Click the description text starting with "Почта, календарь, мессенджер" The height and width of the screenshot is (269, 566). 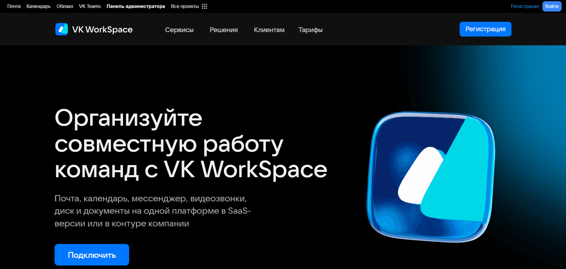click(153, 211)
